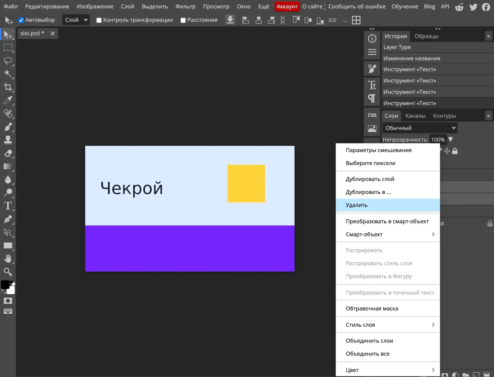Select the Zoom tool
This screenshot has height=377, width=494.
[8, 272]
